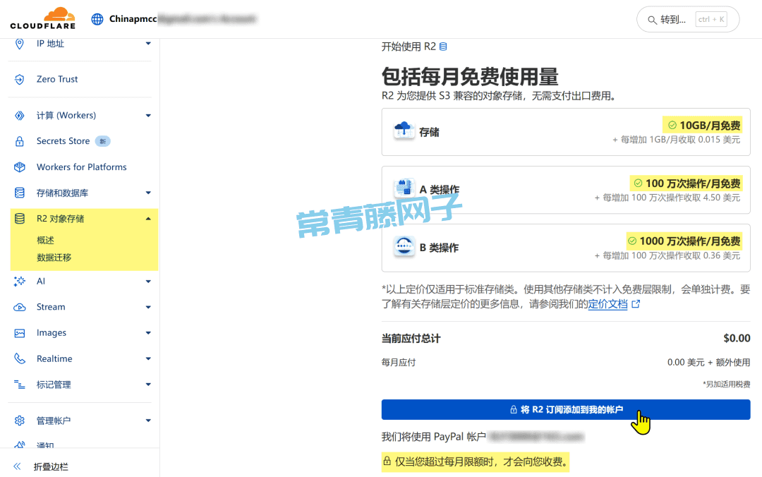Click the 存储 cloud storage icon
Image resolution: width=762 pixels, height=477 pixels.
(404, 131)
